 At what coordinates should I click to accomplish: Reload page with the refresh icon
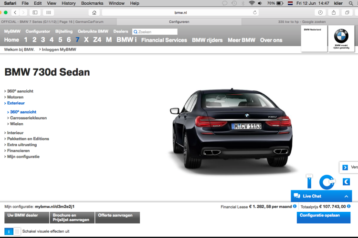point(255,12)
